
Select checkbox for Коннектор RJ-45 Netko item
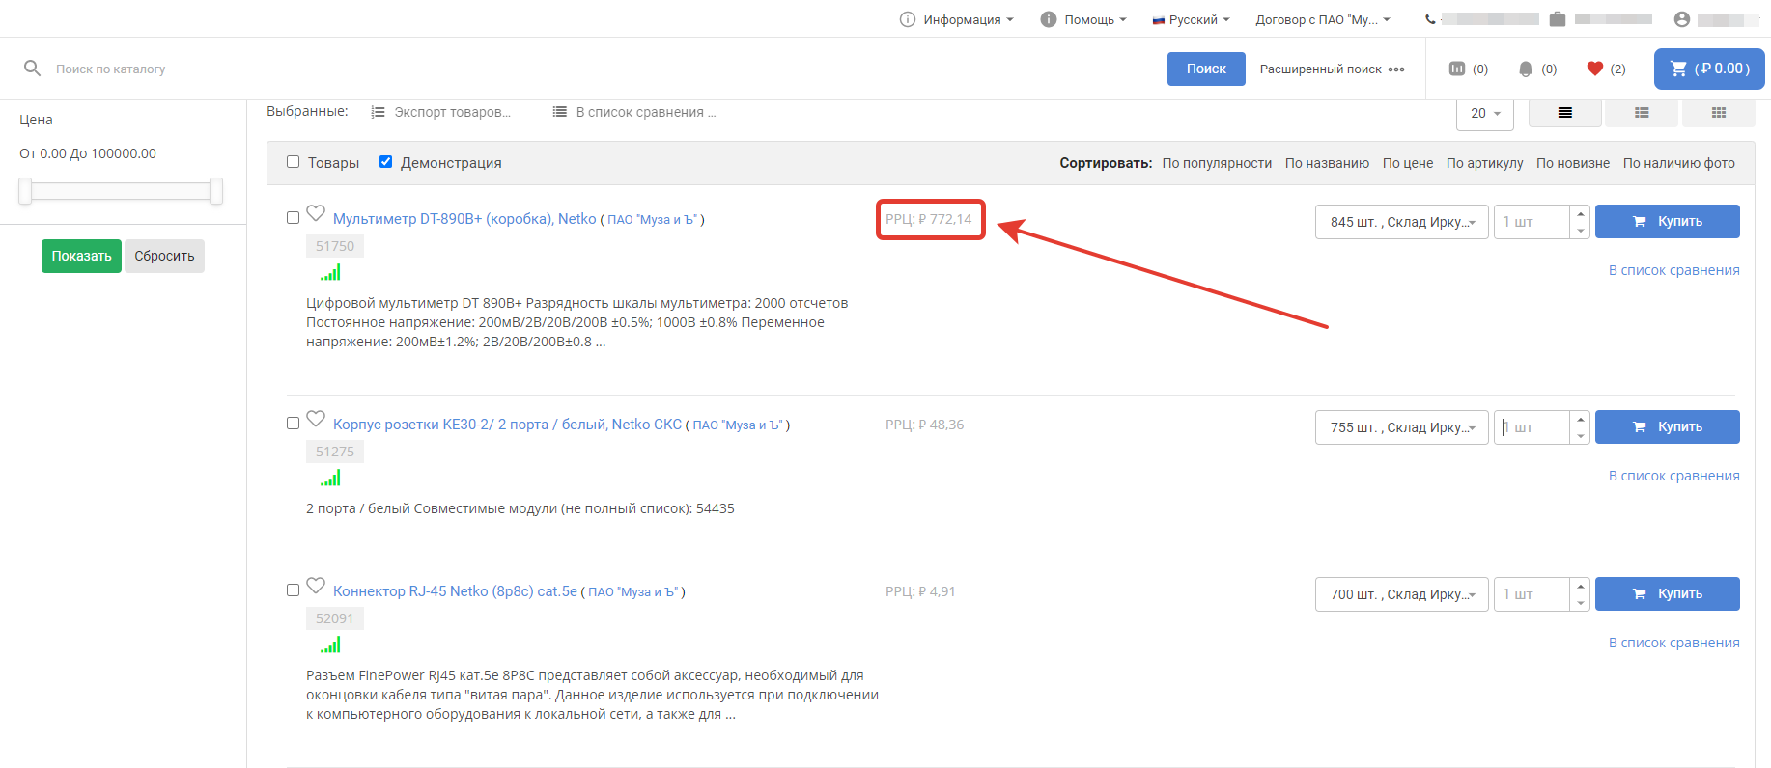294,590
